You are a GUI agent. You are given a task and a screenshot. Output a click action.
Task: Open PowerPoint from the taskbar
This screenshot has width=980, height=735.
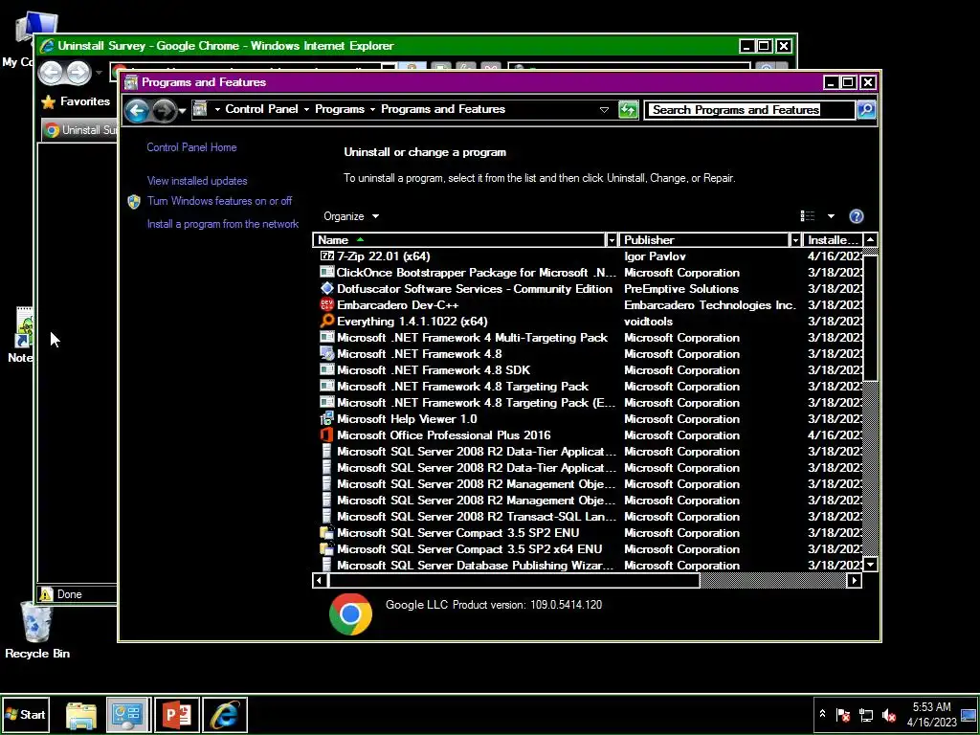tap(177, 715)
